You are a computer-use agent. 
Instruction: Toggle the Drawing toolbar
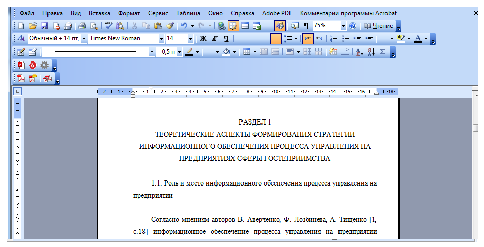[x=280, y=26]
